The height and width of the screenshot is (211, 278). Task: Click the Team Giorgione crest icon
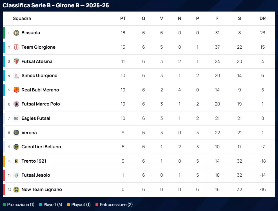pyautogui.click(x=16, y=47)
